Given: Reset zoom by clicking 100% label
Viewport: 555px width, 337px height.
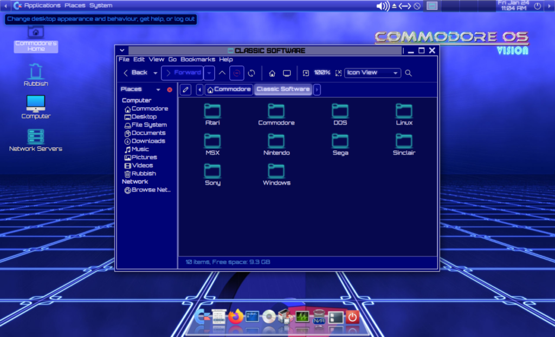Looking at the screenshot, I should point(322,73).
